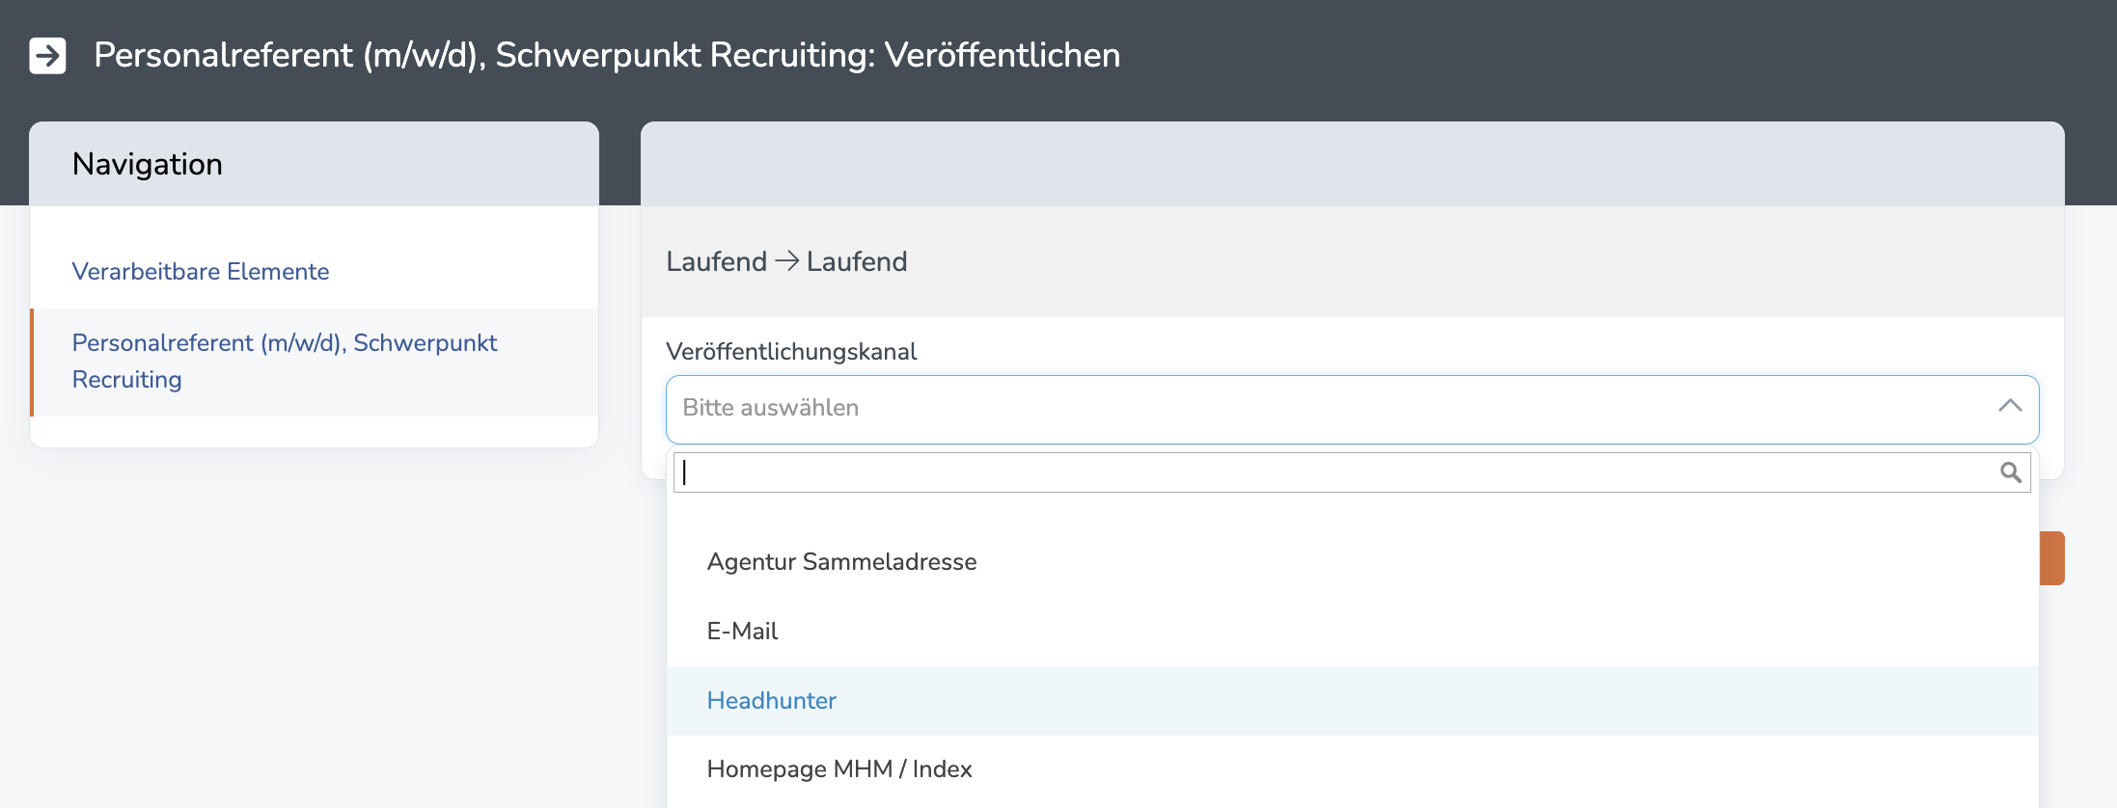Click the Veröffentlichungskanal field label
Screen dimensions: 2117x808
click(791, 352)
